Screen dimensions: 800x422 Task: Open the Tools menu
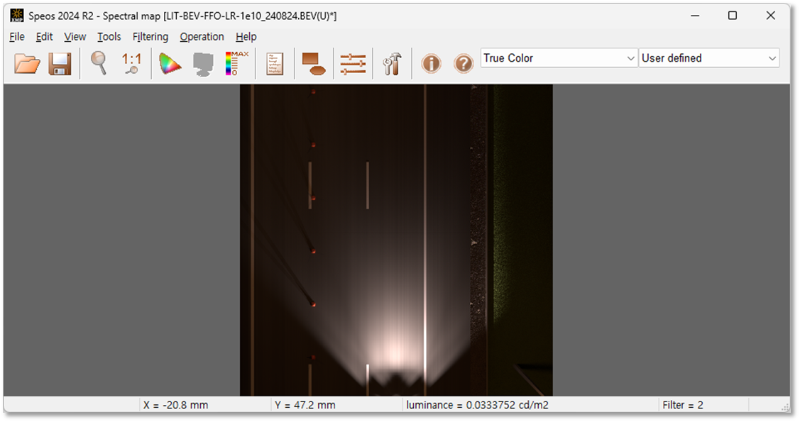[109, 37]
